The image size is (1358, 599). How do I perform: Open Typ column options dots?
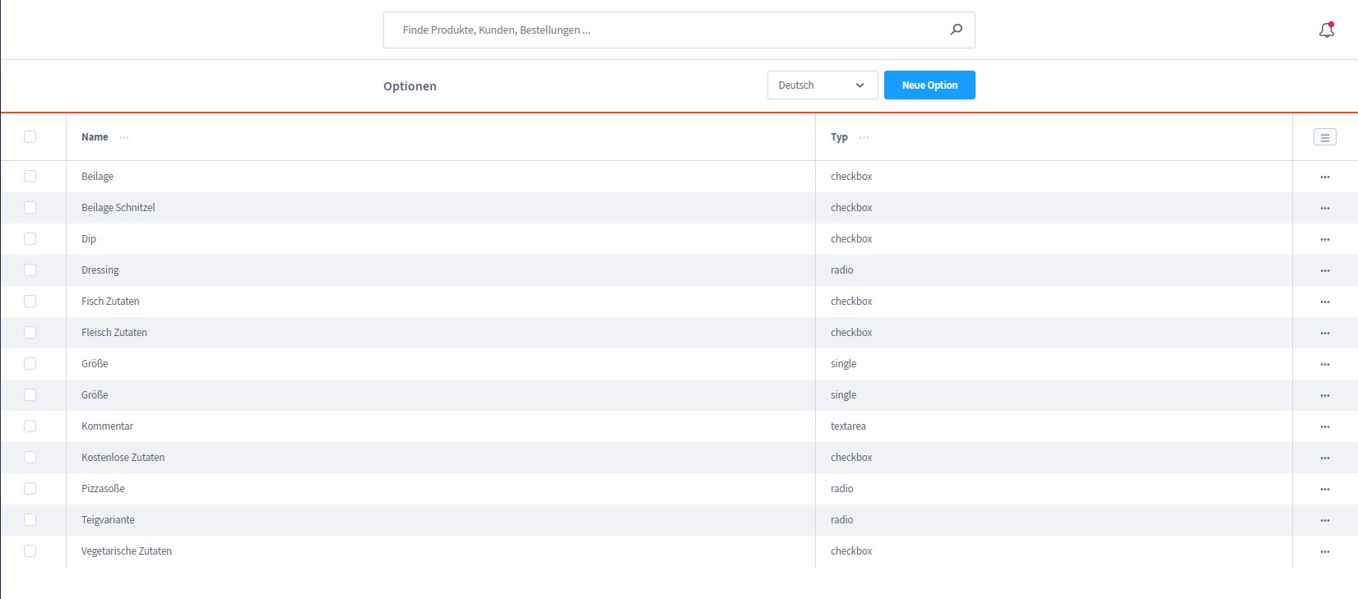[864, 137]
